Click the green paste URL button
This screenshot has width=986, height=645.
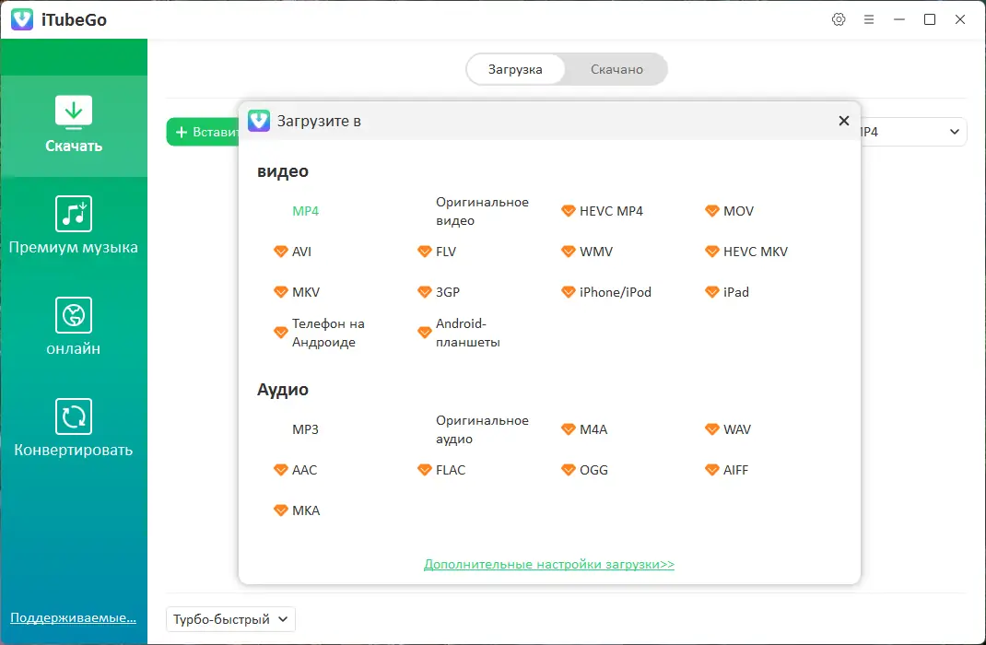tap(205, 132)
